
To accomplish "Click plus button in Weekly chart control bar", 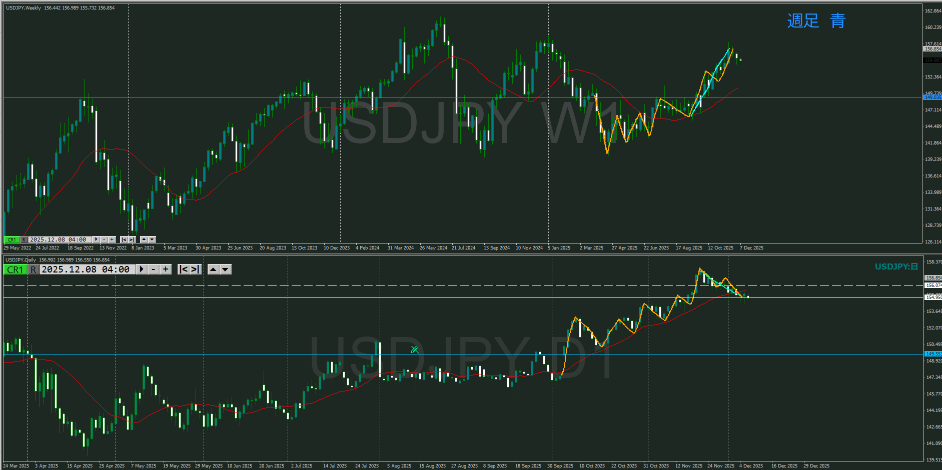I will [112, 239].
